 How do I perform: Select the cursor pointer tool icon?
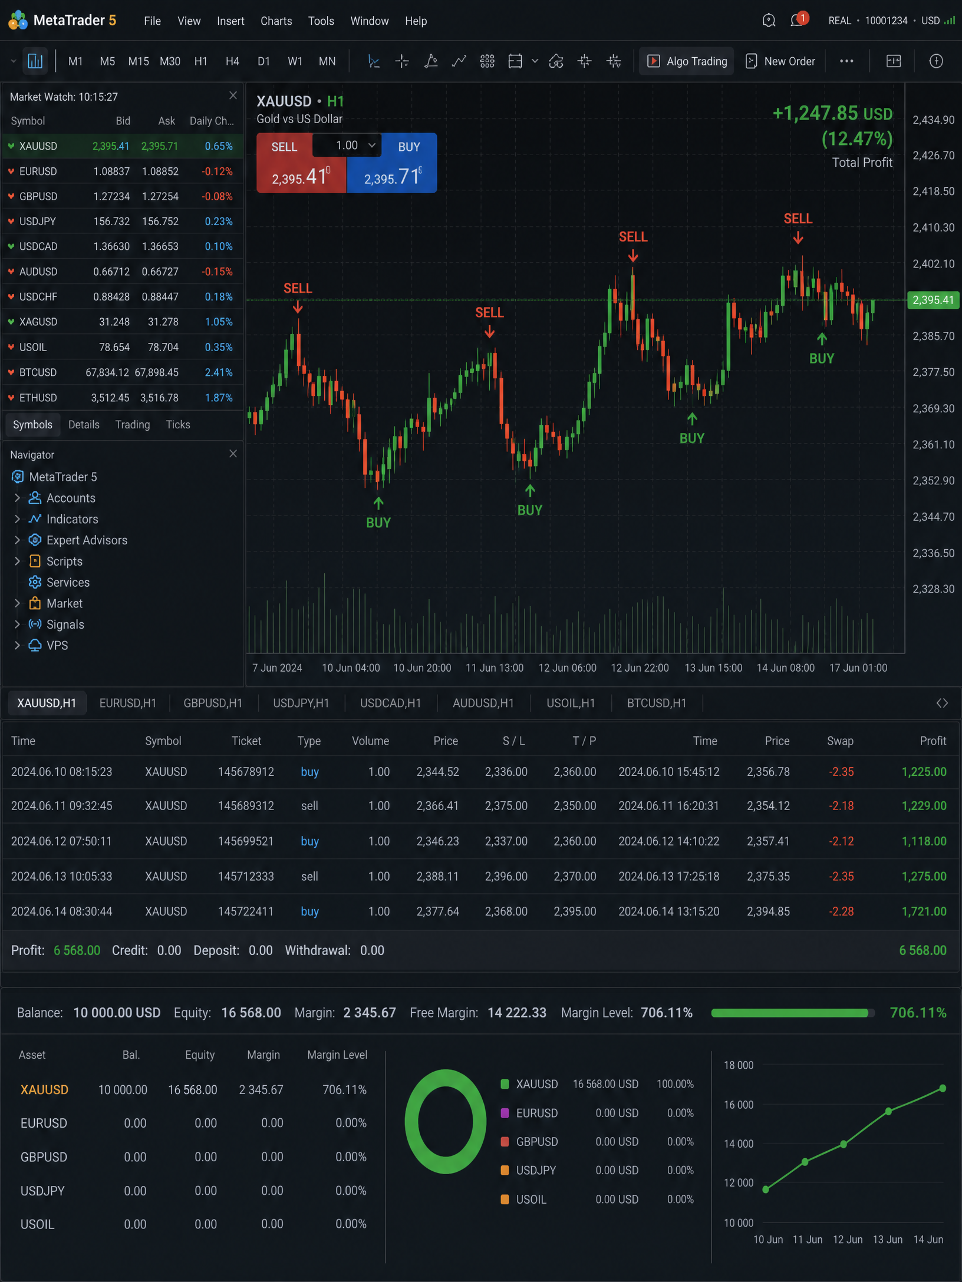[x=374, y=61]
